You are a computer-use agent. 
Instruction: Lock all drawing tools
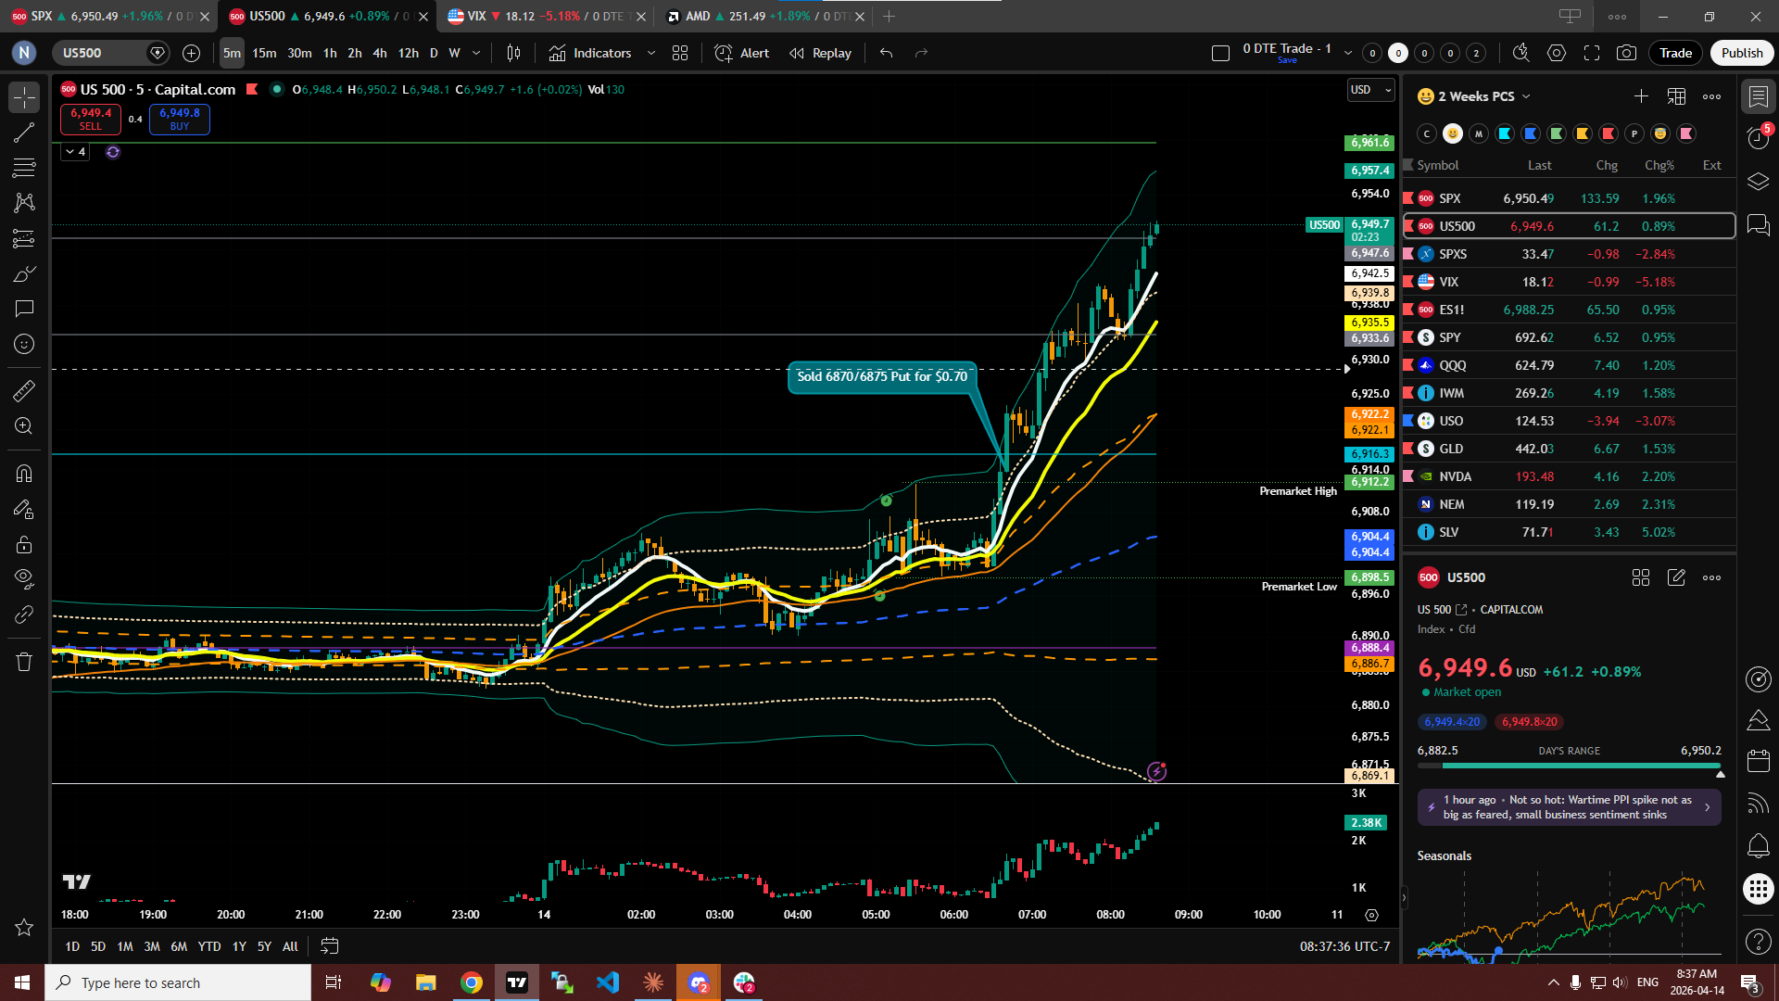[24, 544]
